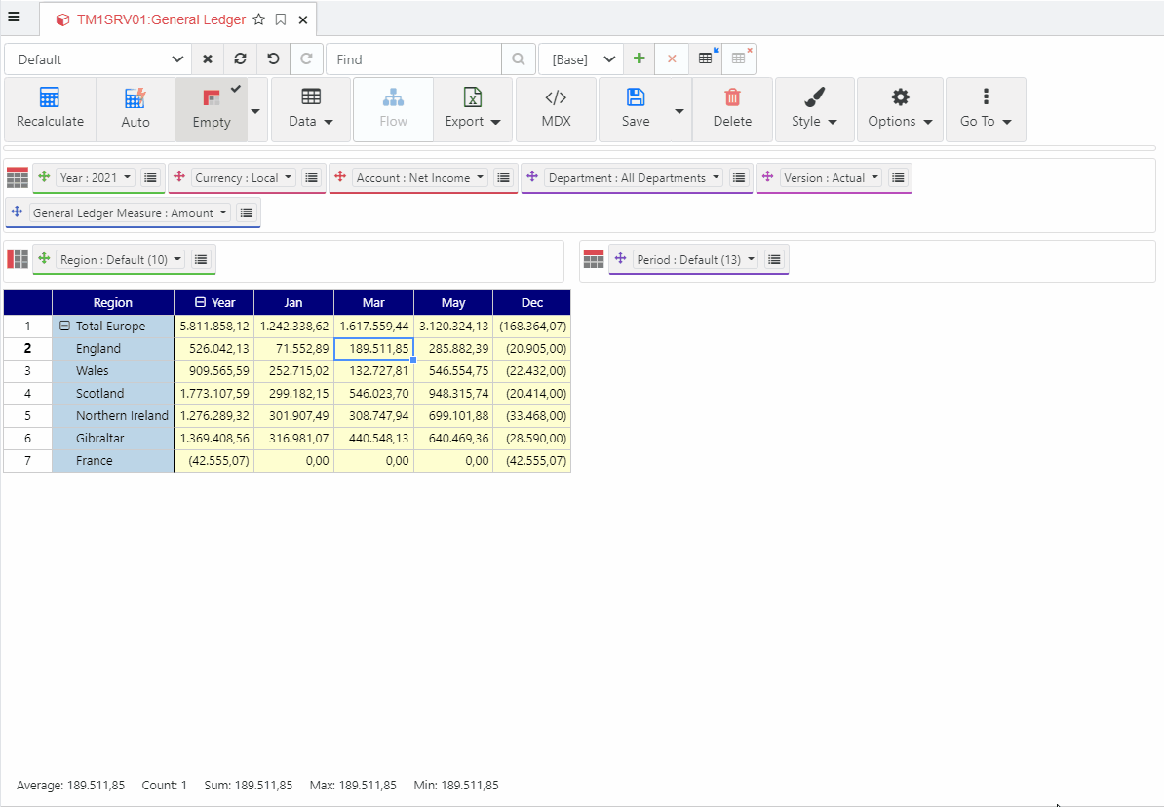Click the MDX code icon

pos(556,97)
